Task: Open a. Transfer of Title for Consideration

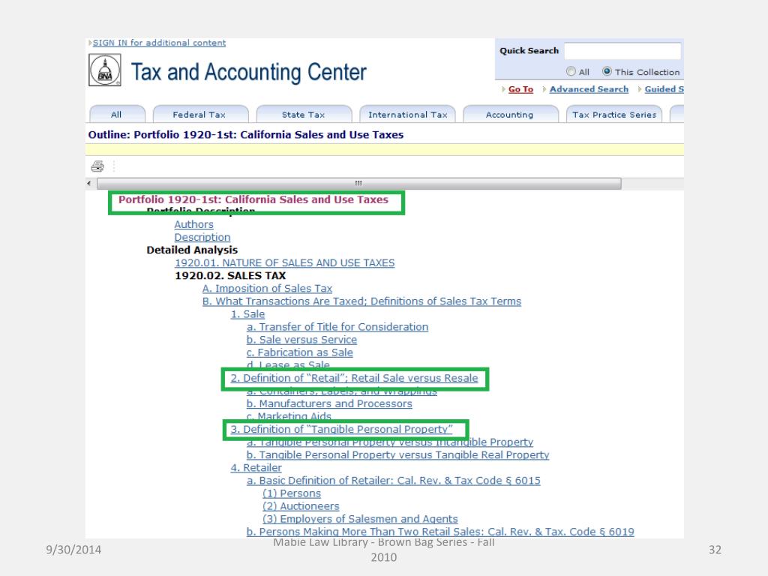Action: [x=337, y=327]
